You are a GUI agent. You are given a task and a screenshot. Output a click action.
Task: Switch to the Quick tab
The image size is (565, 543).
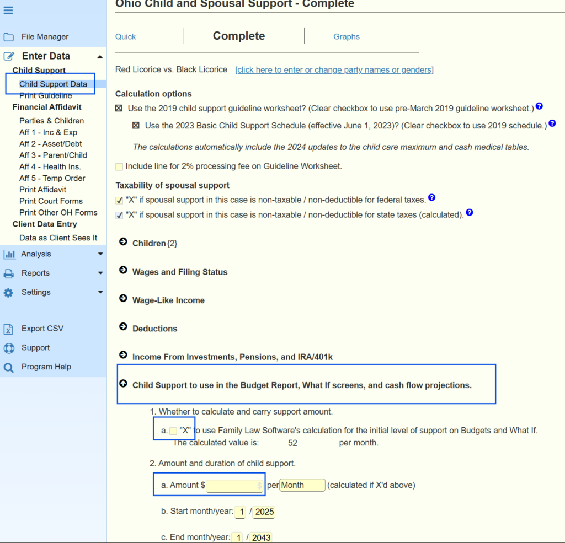[x=125, y=37]
